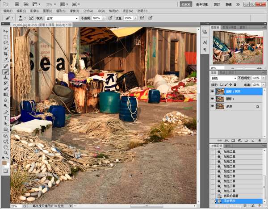Select the Hand tool
Image resolution: width=268 pixels, height=209 pixels.
tap(6, 147)
